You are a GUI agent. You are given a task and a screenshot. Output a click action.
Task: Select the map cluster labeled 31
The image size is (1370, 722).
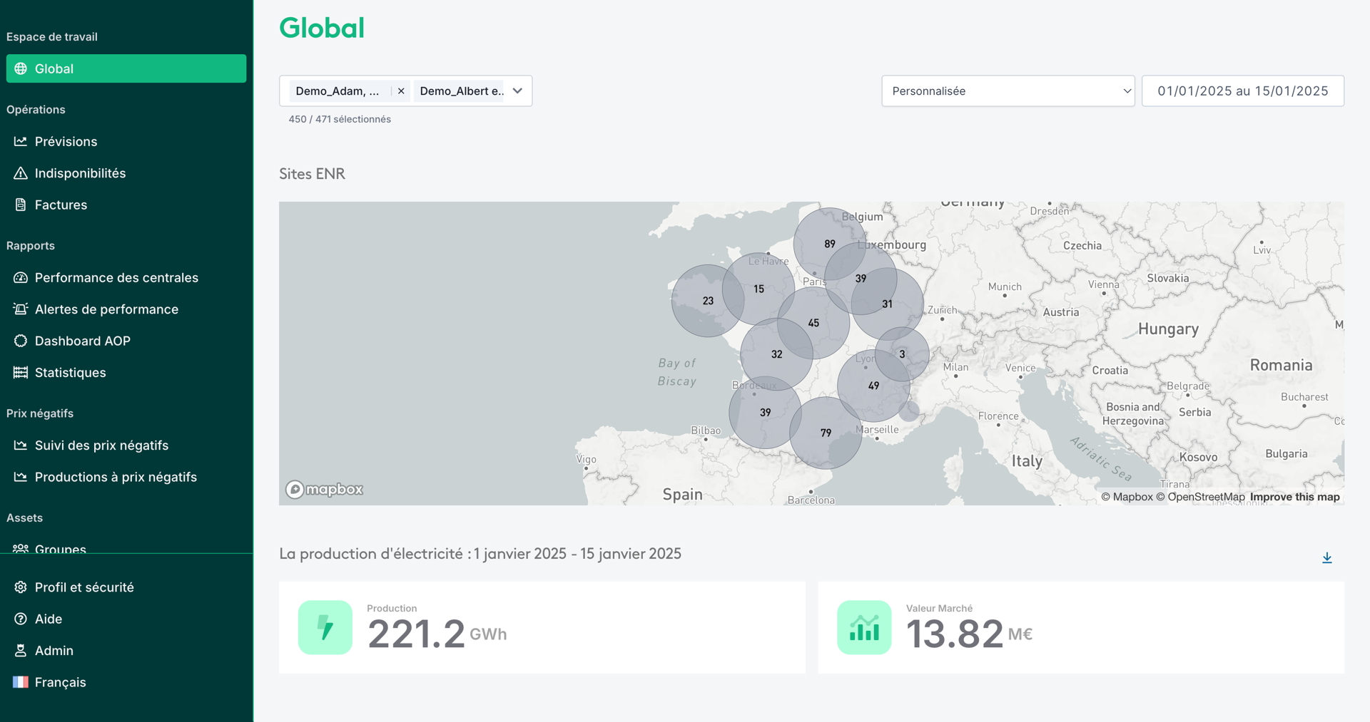click(x=887, y=304)
